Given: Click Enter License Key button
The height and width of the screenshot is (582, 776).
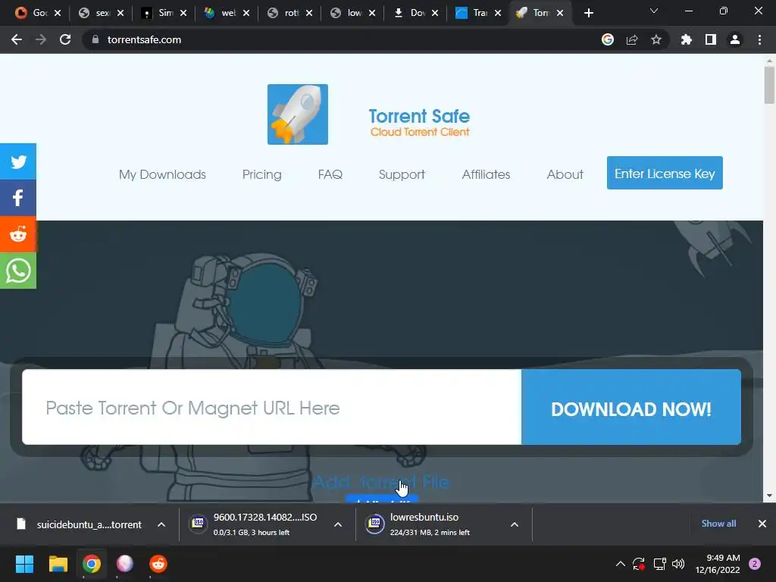Looking at the screenshot, I should point(665,173).
